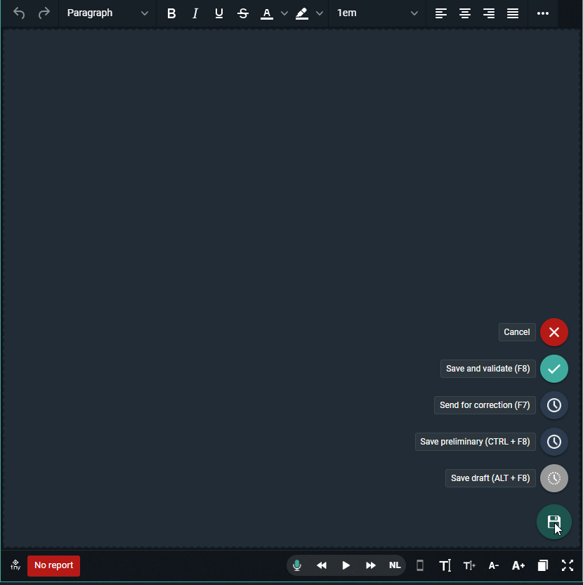Click the microphone dictation icon
The width and height of the screenshot is (583, 585).
point(297,565)
